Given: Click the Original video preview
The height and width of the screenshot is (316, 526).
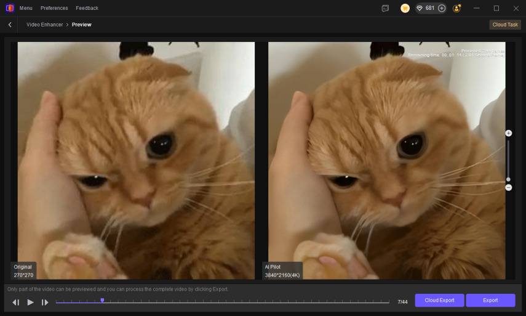Looking at the screenshot, I should pos(136,161).
